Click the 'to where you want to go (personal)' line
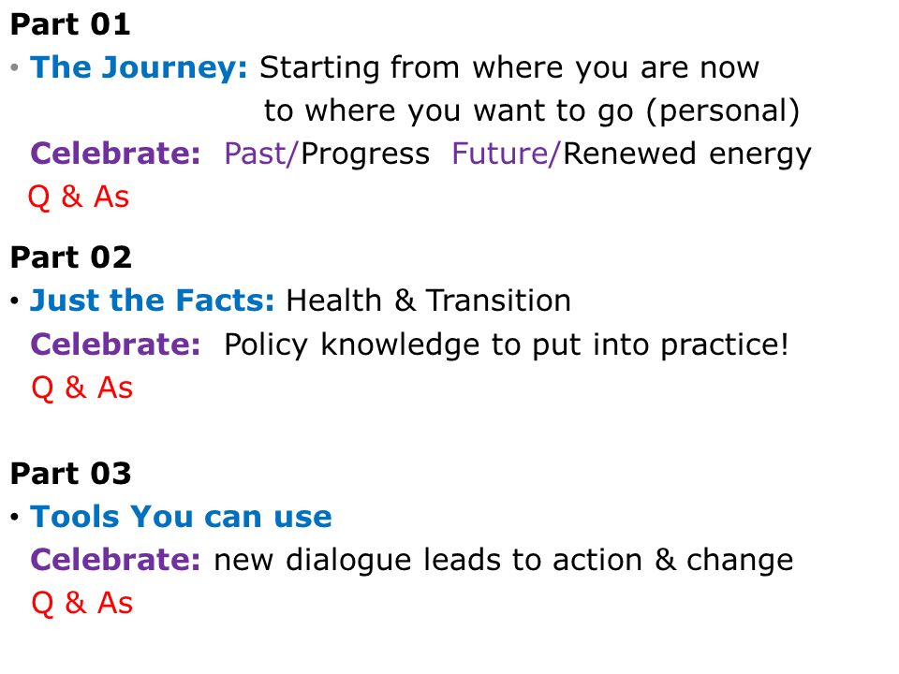Image resolution: width=899 pixels, height=674 pixels. coord(532,110)
